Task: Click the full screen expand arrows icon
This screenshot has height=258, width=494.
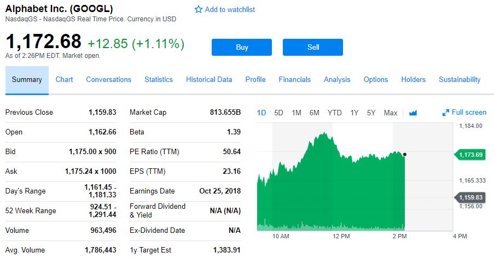Action: click(x=445, y=113)
